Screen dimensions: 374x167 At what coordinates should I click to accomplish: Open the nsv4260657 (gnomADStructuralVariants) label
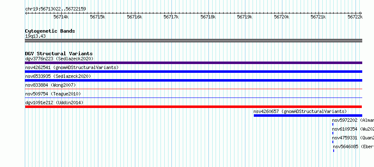point(300,111)
